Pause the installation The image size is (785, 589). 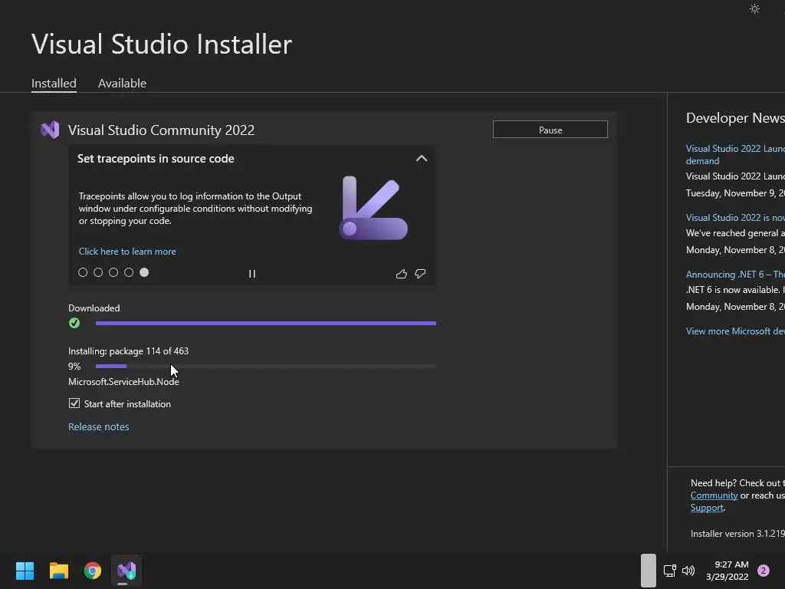click(x=550, y=130)
